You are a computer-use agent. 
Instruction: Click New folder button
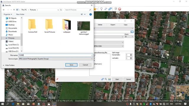(x=20, y=14)
